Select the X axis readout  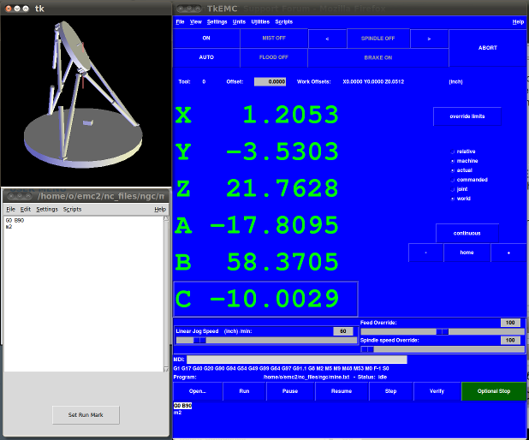[x=265, y=115]
